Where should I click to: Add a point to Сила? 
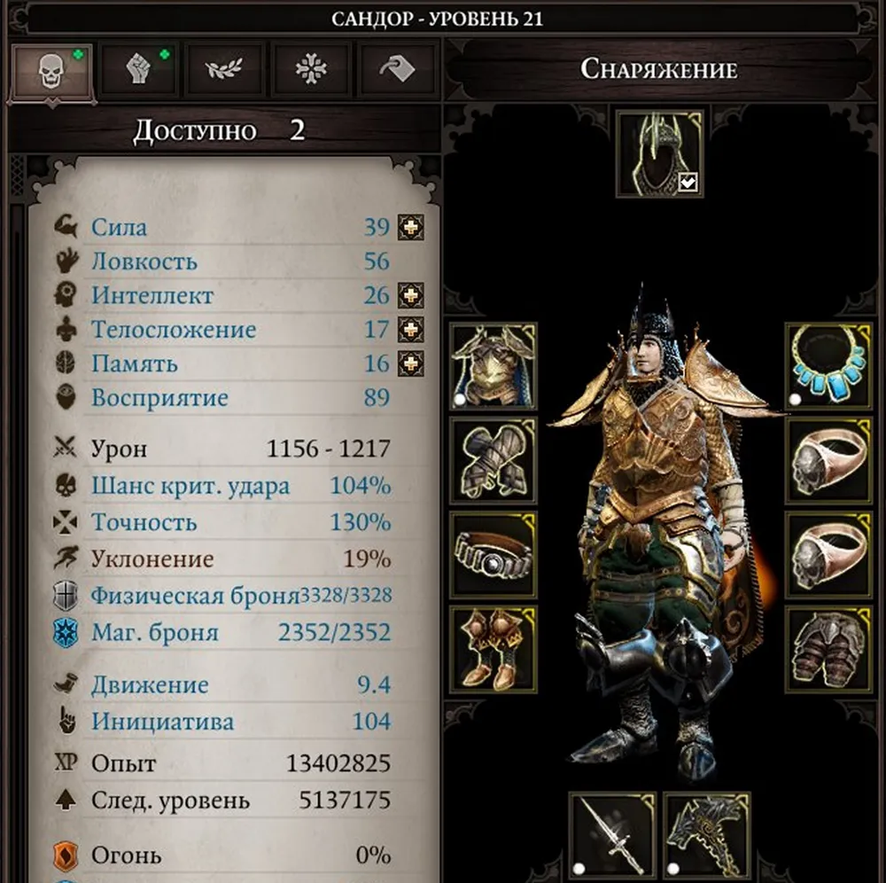click(411, 227)
